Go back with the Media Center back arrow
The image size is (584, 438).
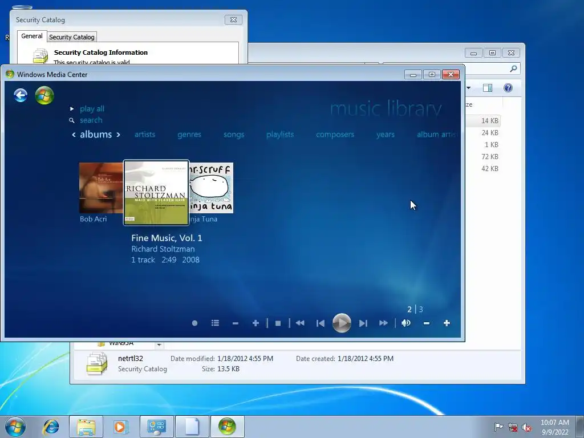[x=21, y=95]
